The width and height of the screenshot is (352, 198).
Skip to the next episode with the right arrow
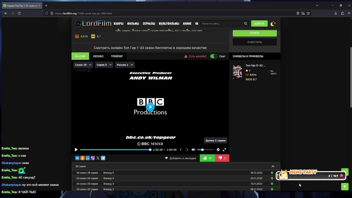pyautogui.click(x=187, y=150)
